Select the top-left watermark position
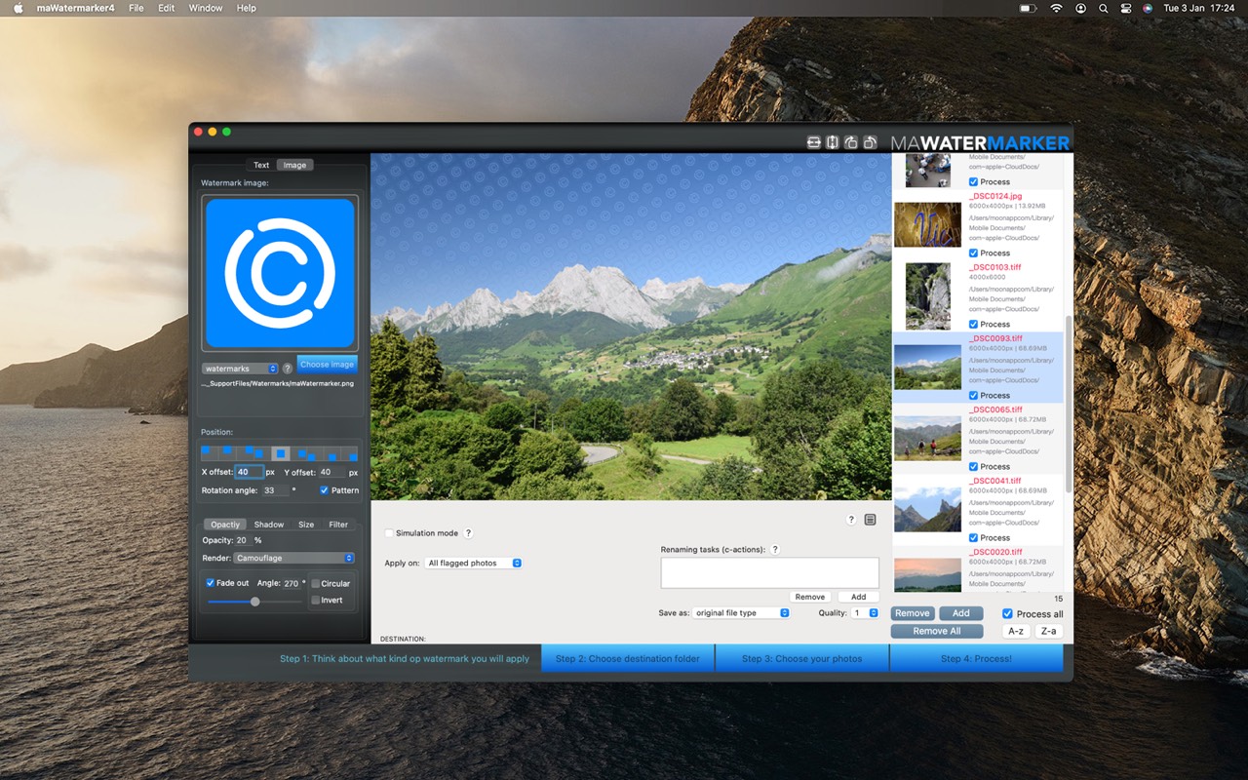The height and width of the screenshot is (780, 1248). (x=210, y=452)
